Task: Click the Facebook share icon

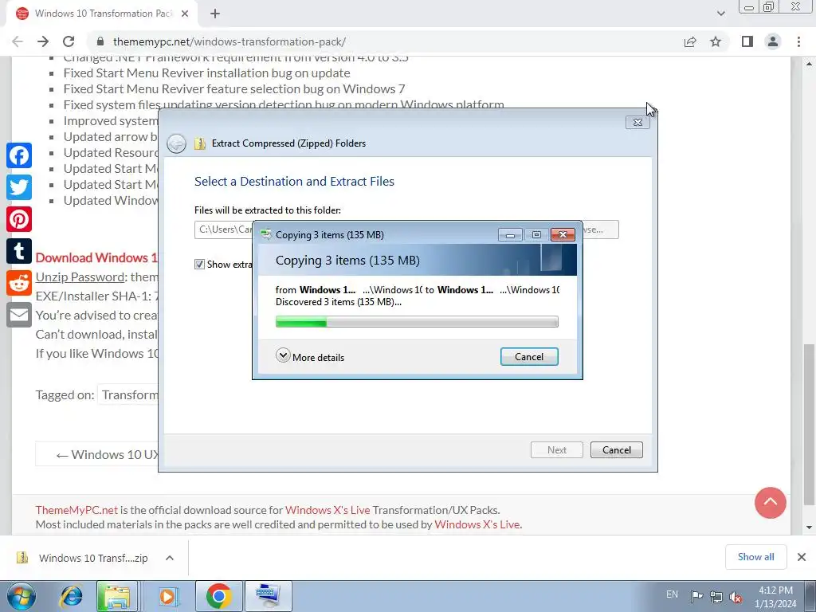Action: tap(19, 155)
